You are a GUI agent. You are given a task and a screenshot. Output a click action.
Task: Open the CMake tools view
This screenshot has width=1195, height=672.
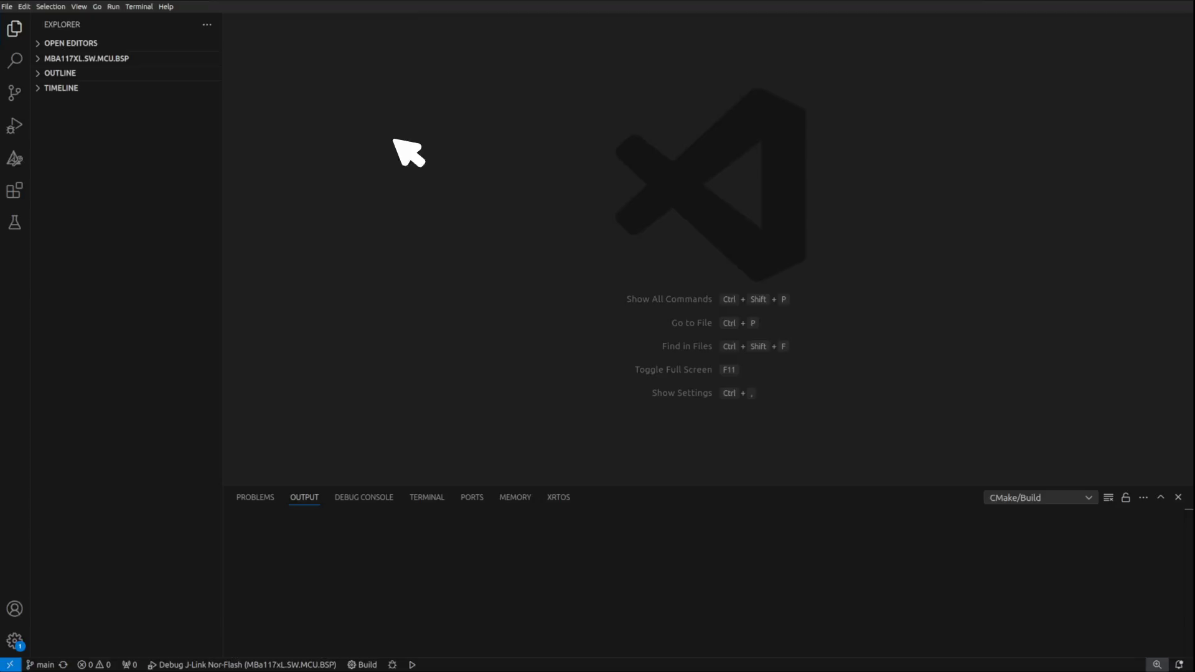14,158
